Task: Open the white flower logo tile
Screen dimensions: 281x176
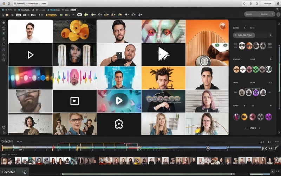Action: coord(119,124)
